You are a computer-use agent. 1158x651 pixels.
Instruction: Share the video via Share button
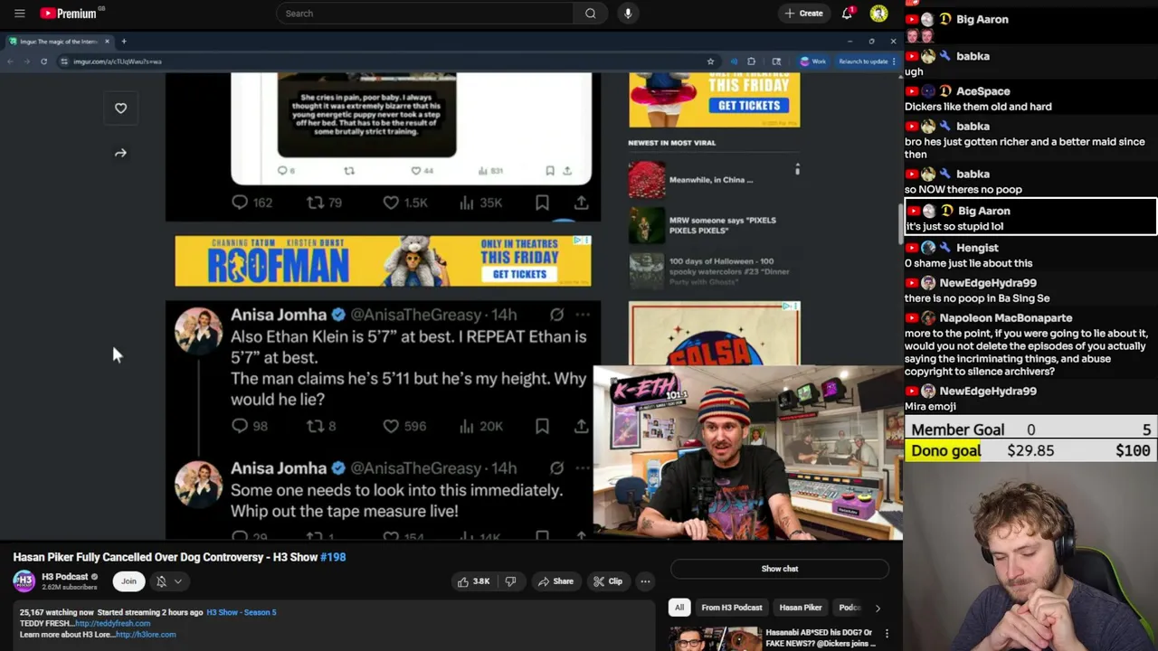[555, 581]
